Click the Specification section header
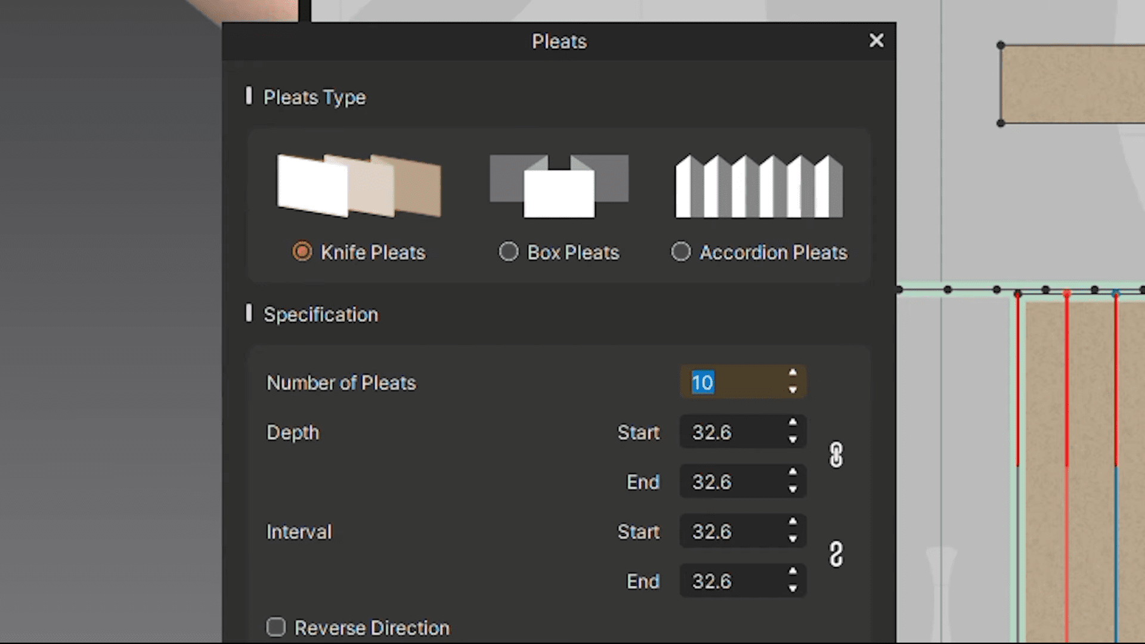 [321, 314]
